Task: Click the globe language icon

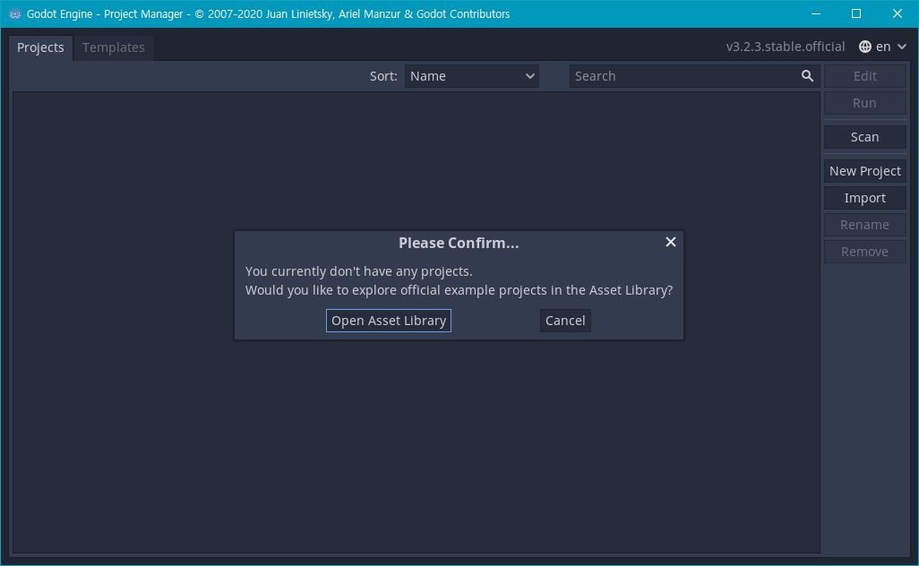Action: tap(864, 47)
